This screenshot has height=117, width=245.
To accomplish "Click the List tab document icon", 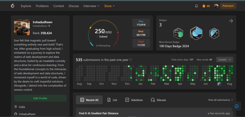I will [109, 100].
